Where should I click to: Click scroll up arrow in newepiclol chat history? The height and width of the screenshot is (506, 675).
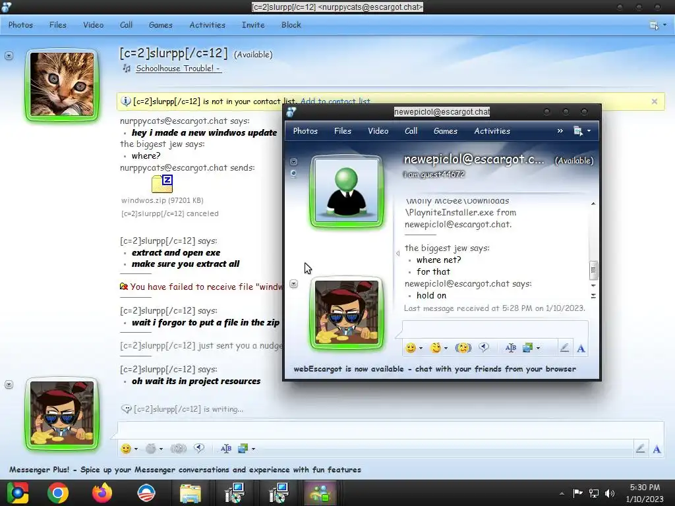(593, 204)
